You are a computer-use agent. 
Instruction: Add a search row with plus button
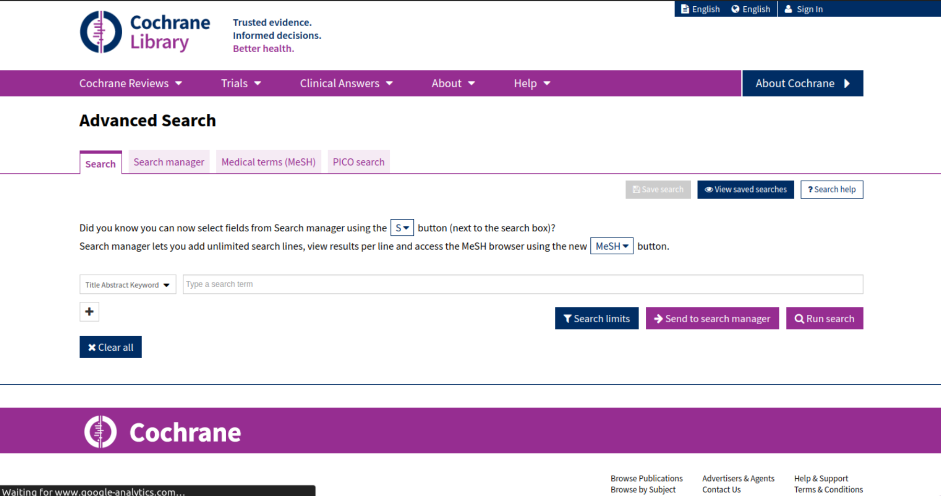[89, 312]
